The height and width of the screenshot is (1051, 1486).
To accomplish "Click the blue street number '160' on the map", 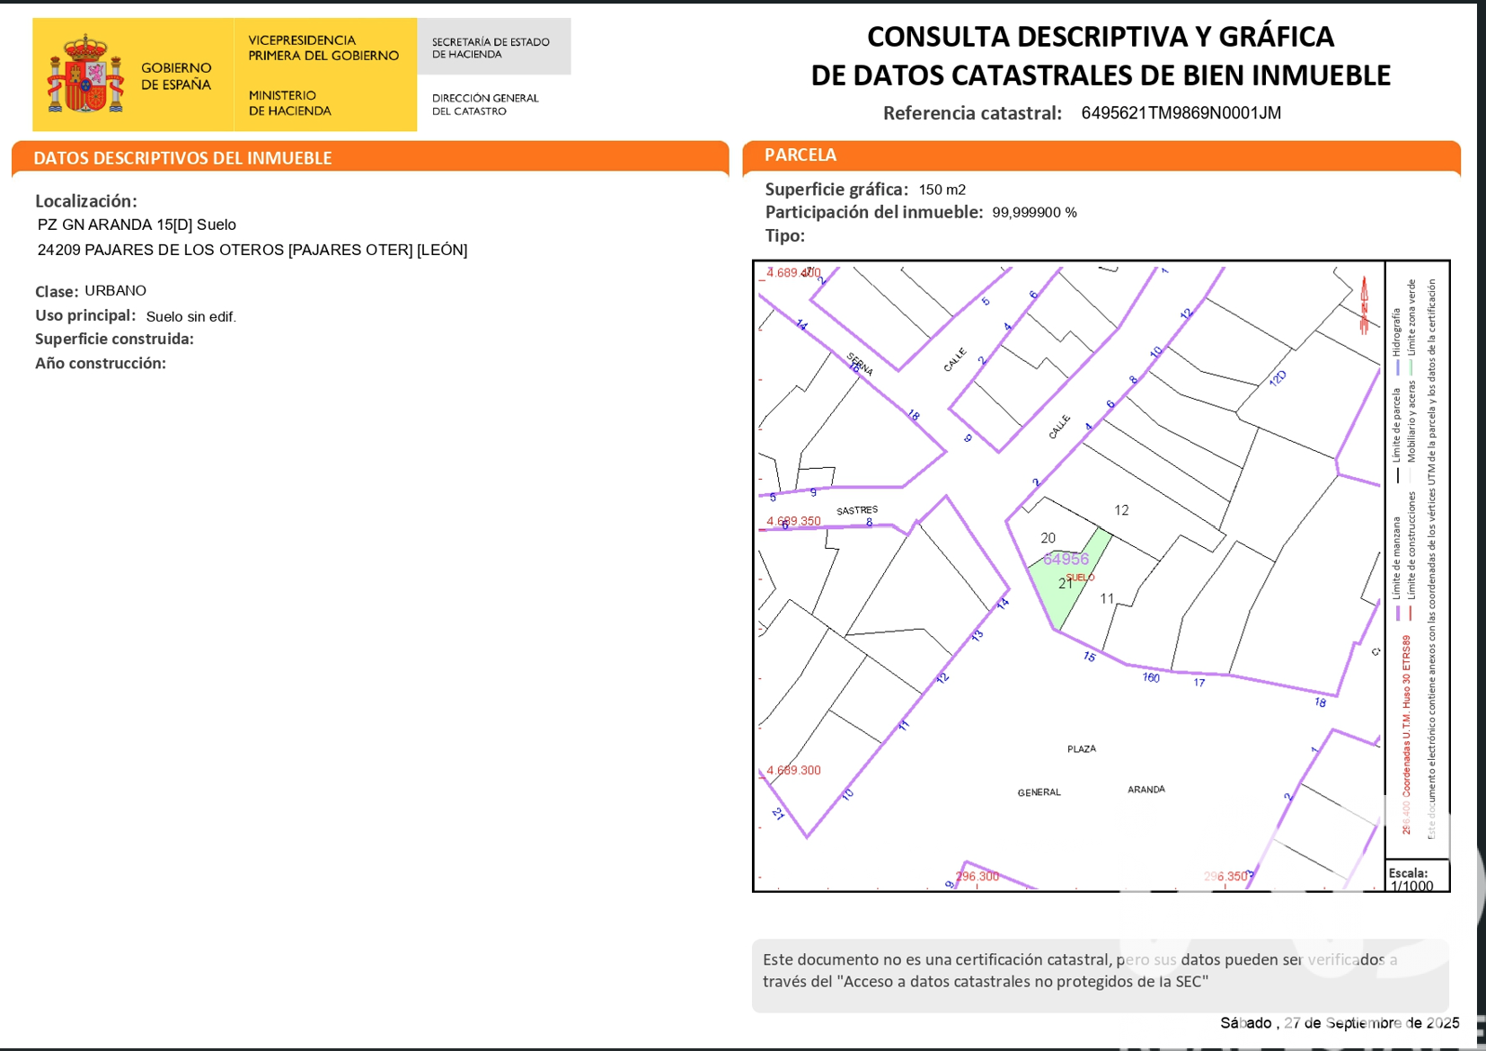I will click(1151, 677).
